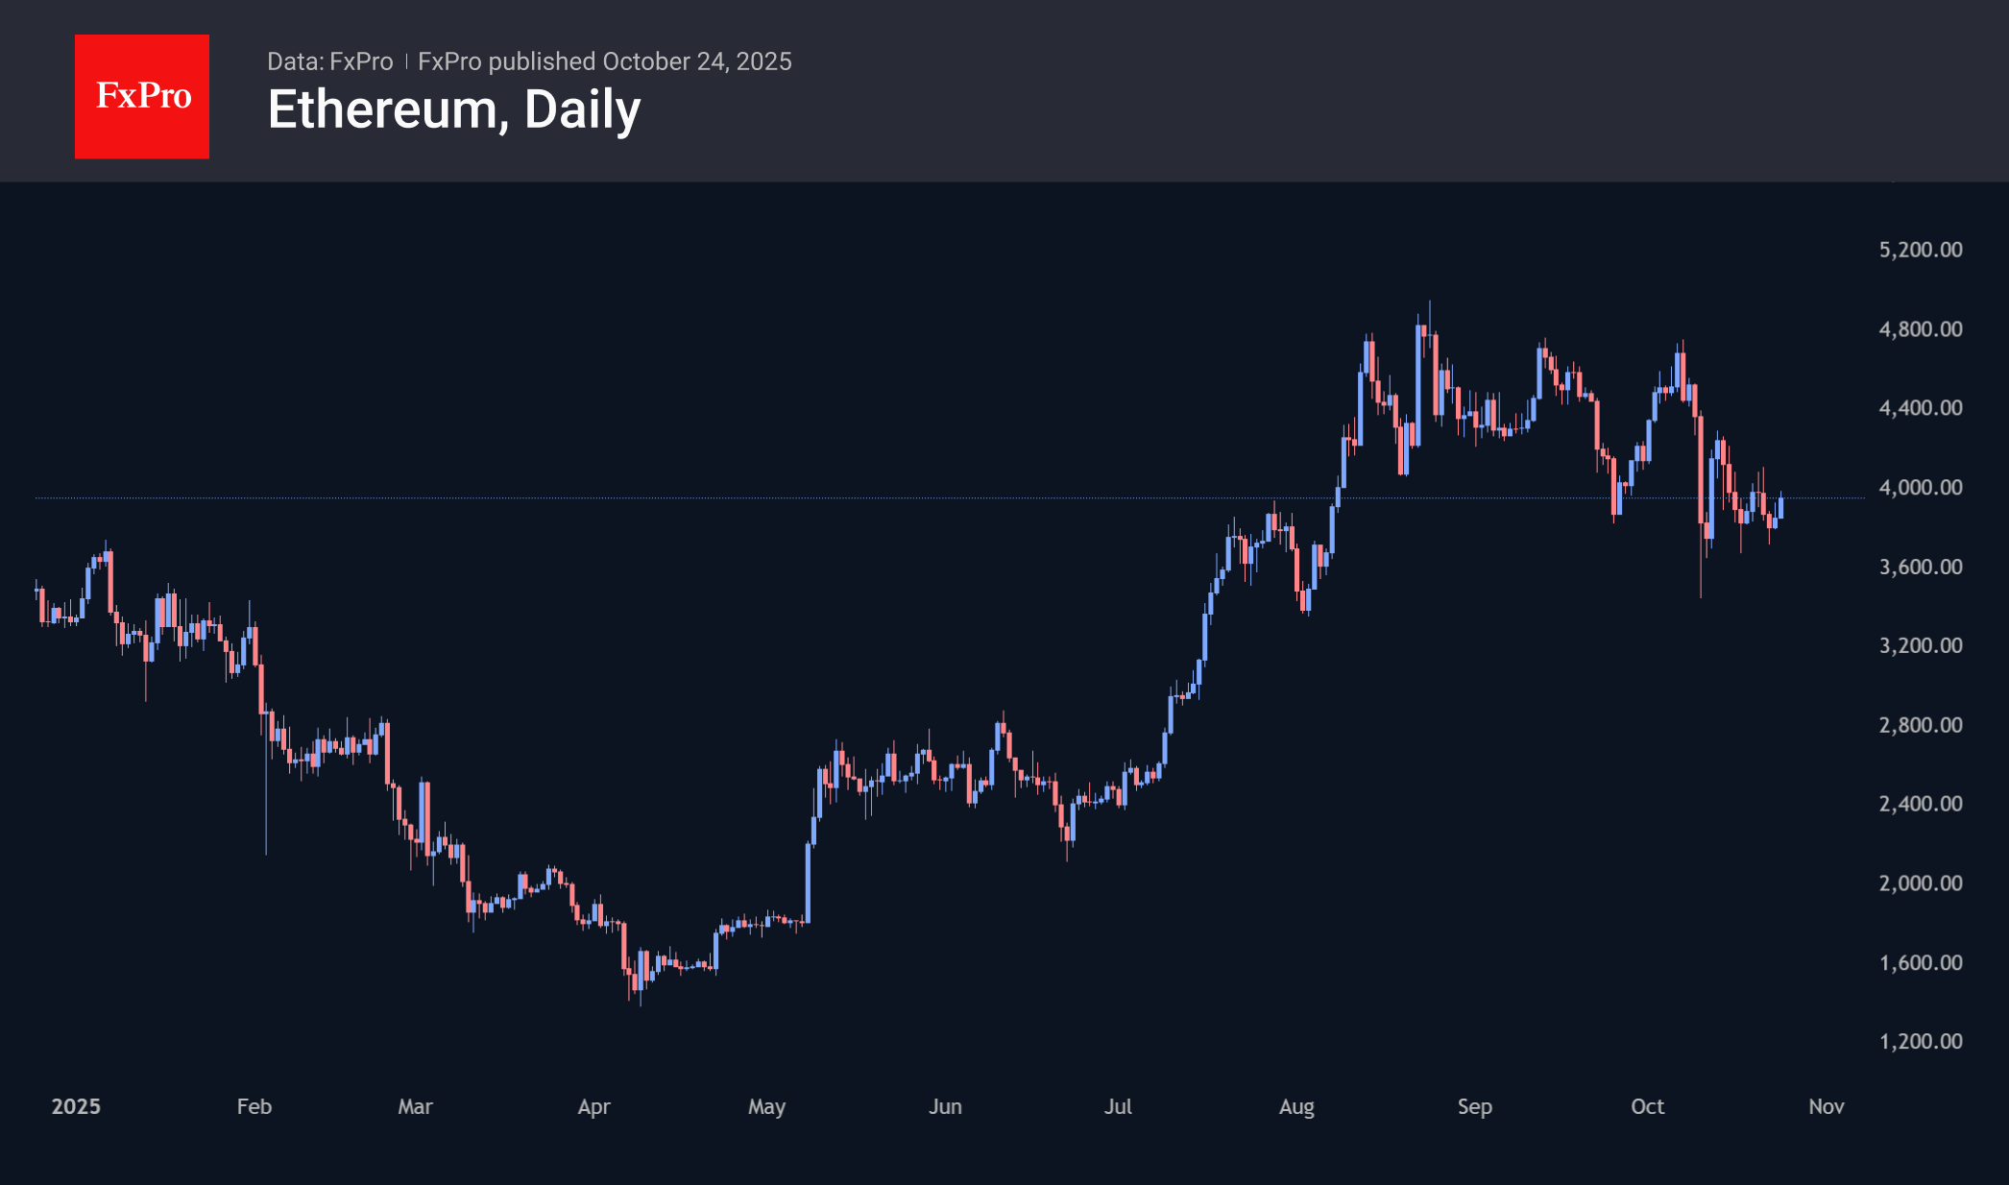Click the Nov label on time axis

pos(1826,1106)
